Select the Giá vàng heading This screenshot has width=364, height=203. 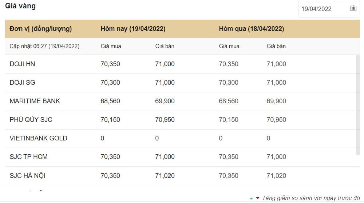tap(20, 6)
